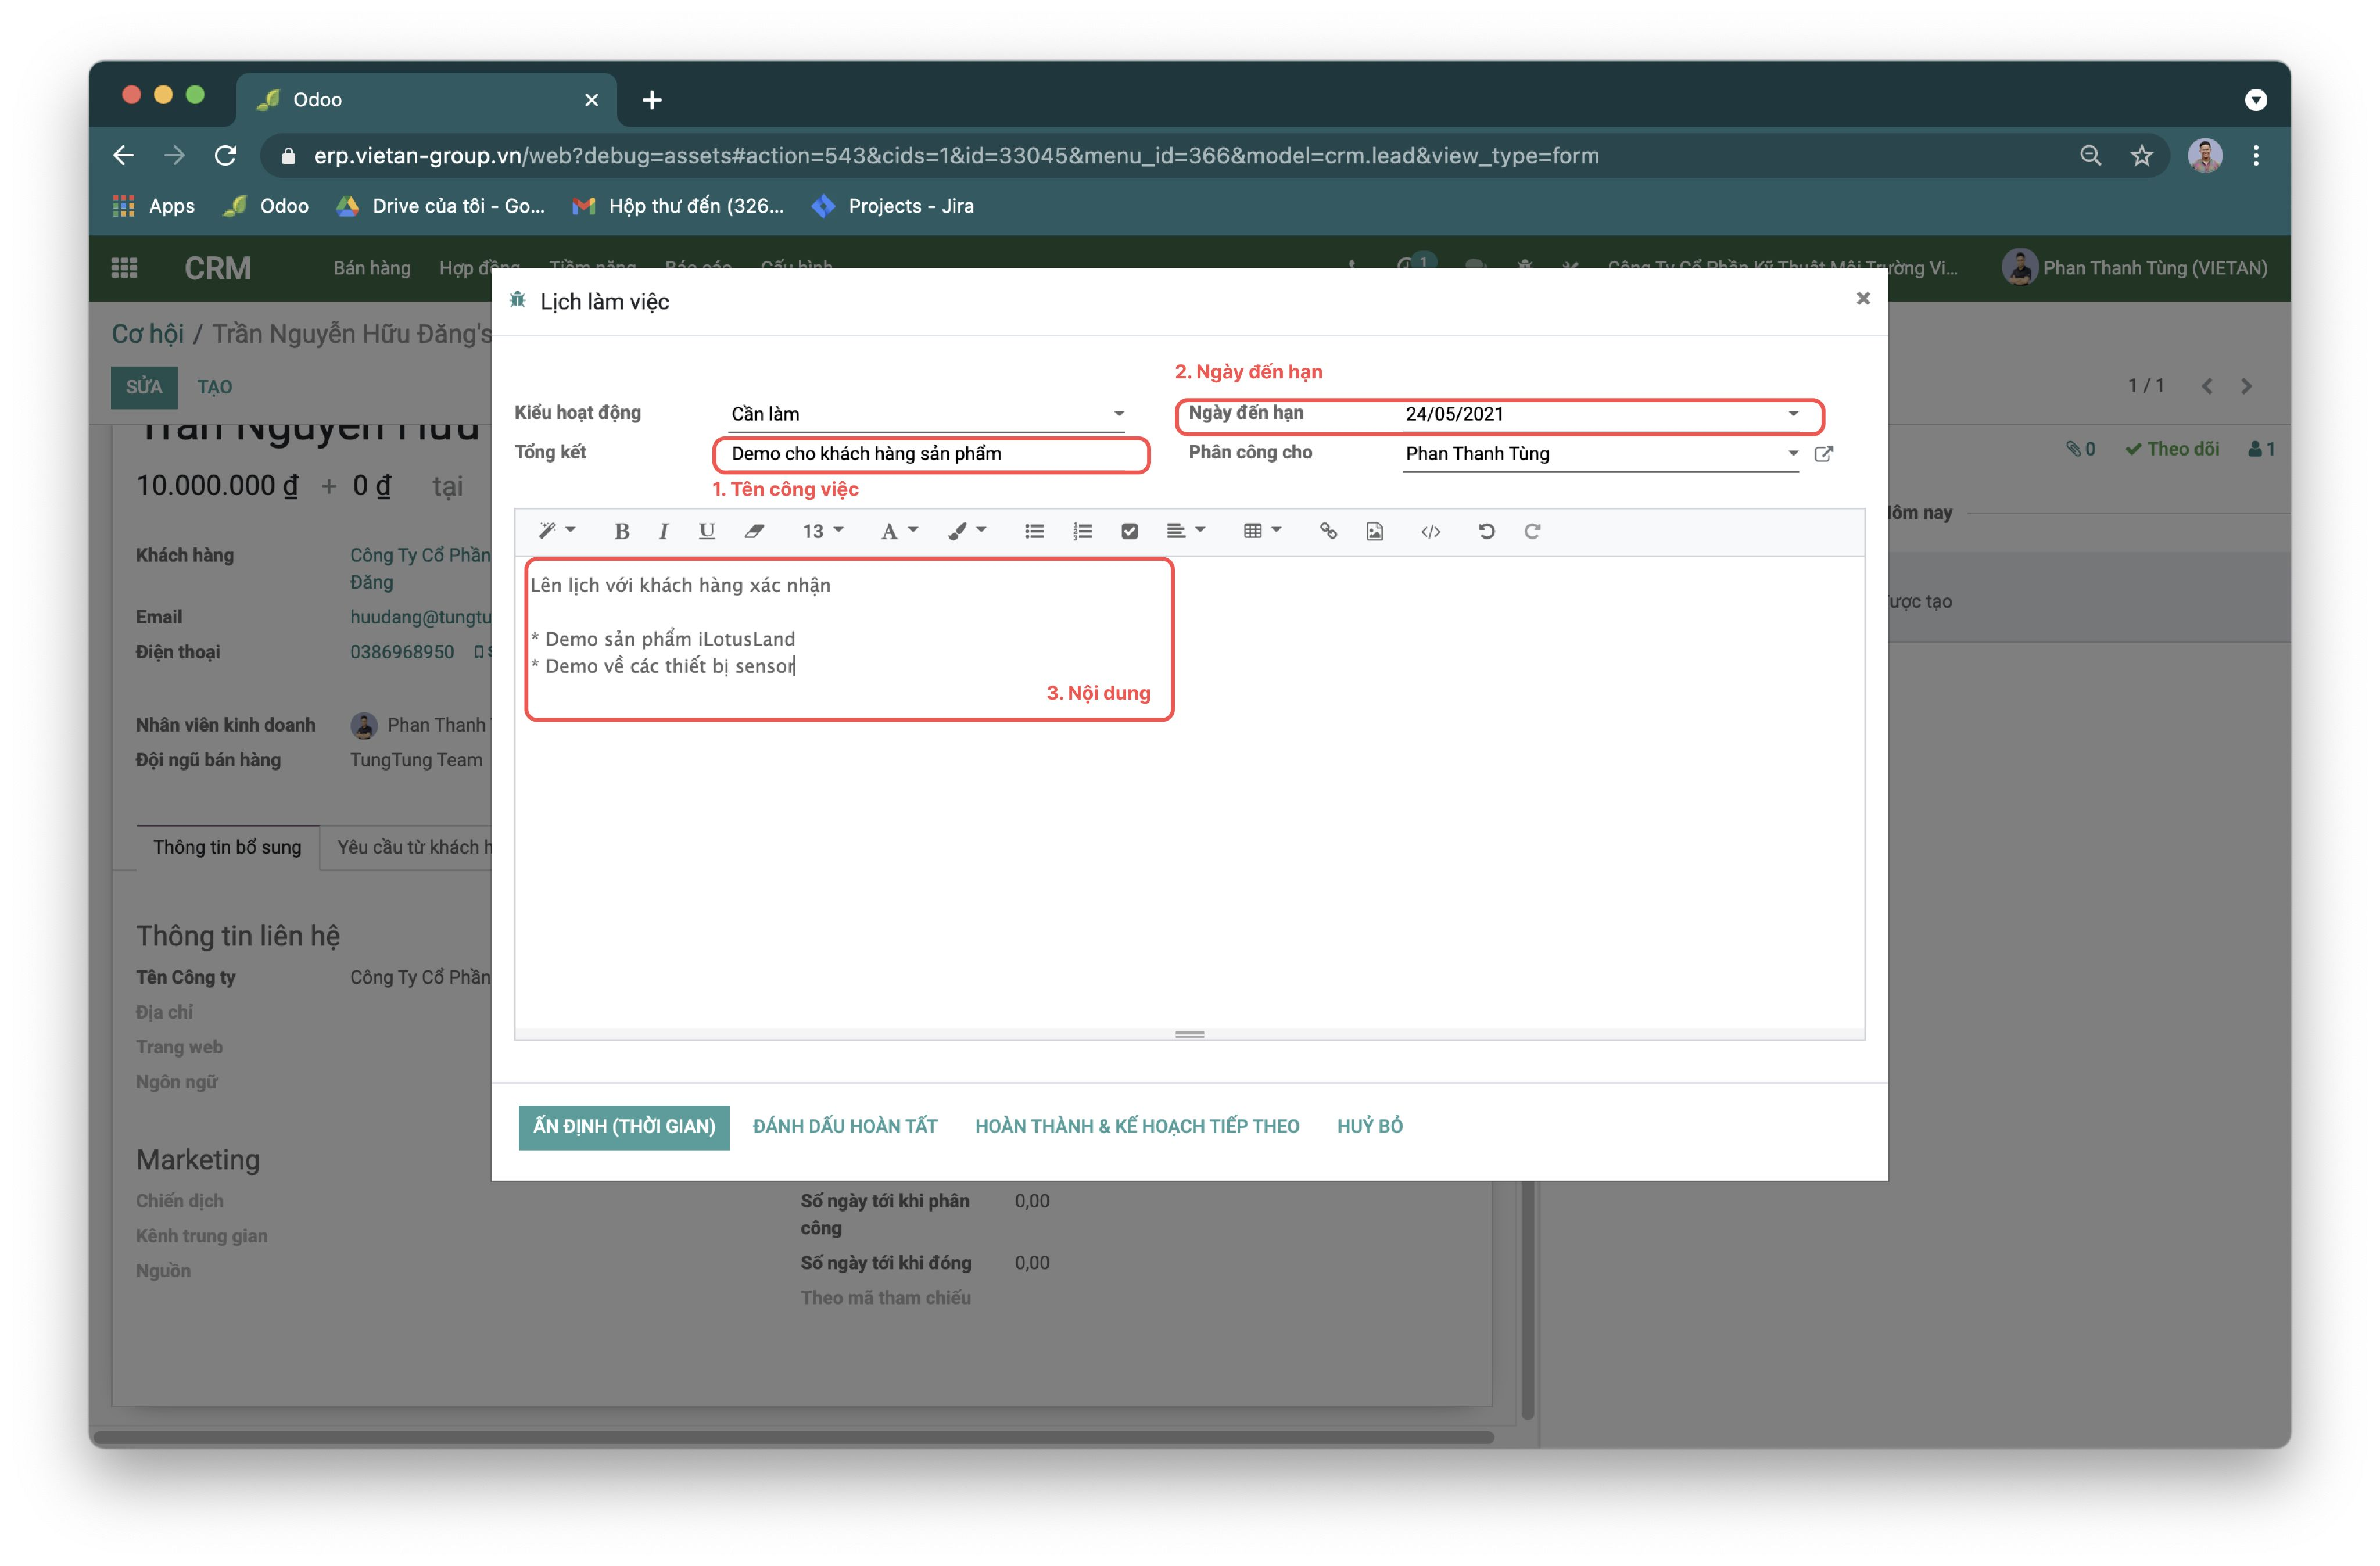2380x1566 pixels.
Task: Switch to Thông tin bổ sung tab
Action: coord(227,847)
